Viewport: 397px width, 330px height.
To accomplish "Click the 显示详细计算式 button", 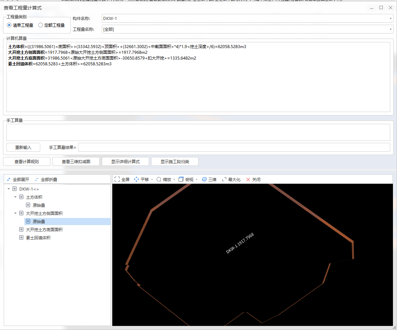I will point(125,161).
